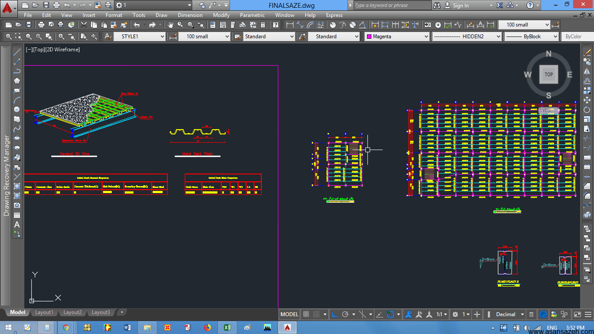
Task: Open the ByBlock lineweight dropdown
Action: (531, 37)
